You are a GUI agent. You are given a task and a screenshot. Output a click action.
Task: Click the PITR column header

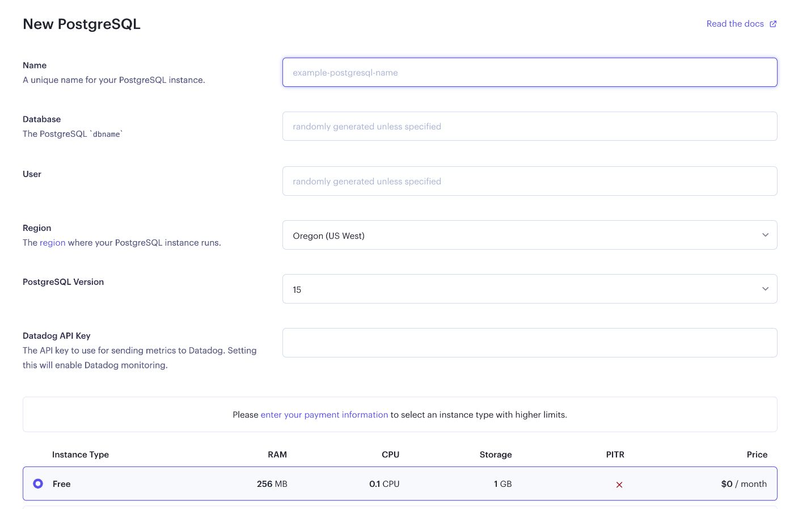[615, 455]
